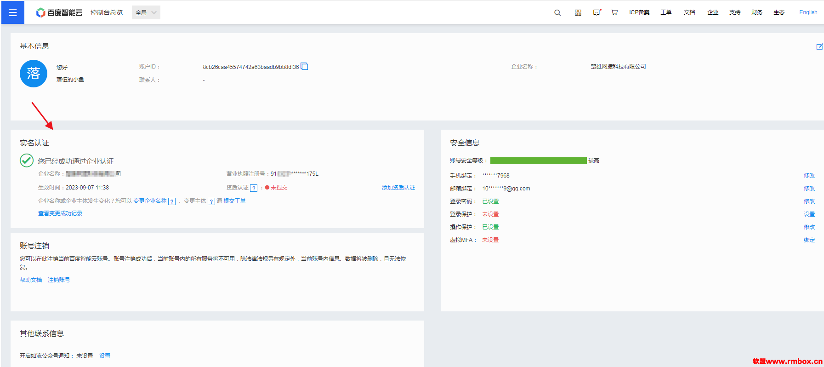Click 已设置 status for 登录密码
The width and height of the screenshot is (824, 367).
point(490,201)
